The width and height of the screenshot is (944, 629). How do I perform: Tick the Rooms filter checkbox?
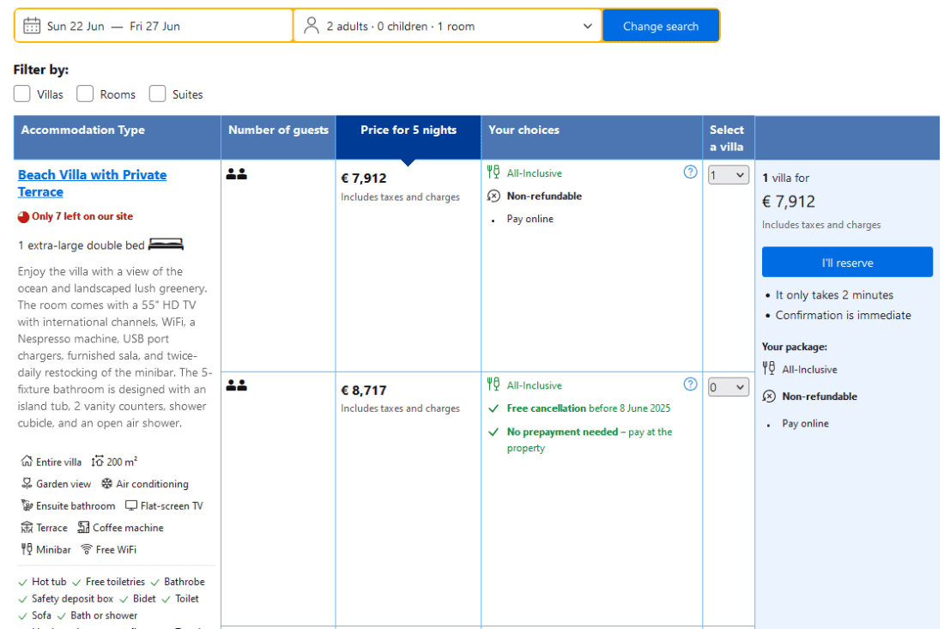point(85,94)
